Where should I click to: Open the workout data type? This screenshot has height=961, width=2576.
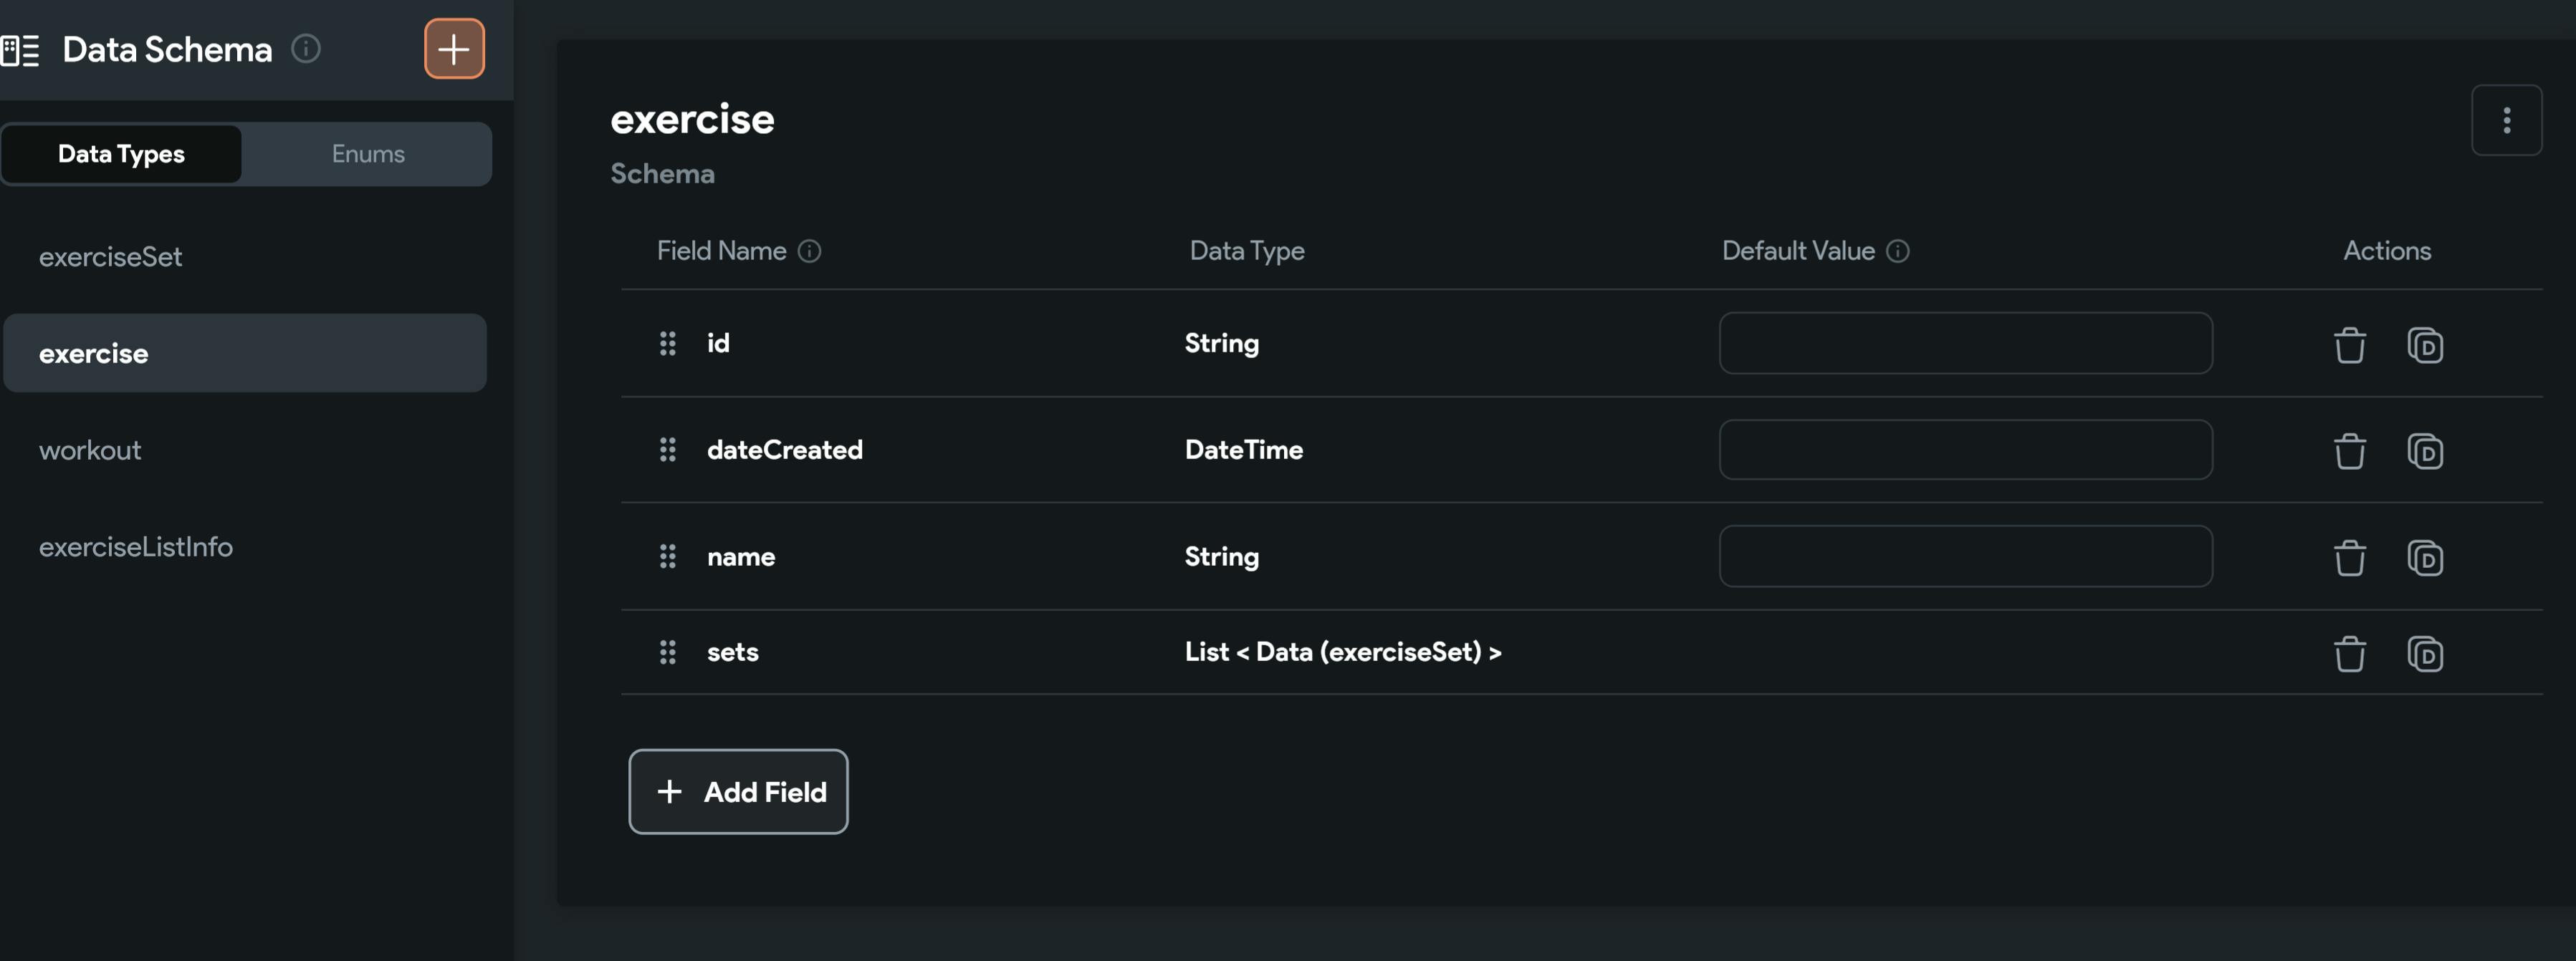click(x=90, y=450)
